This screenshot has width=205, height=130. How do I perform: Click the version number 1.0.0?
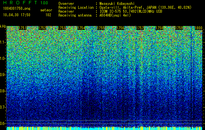[44, 3]
